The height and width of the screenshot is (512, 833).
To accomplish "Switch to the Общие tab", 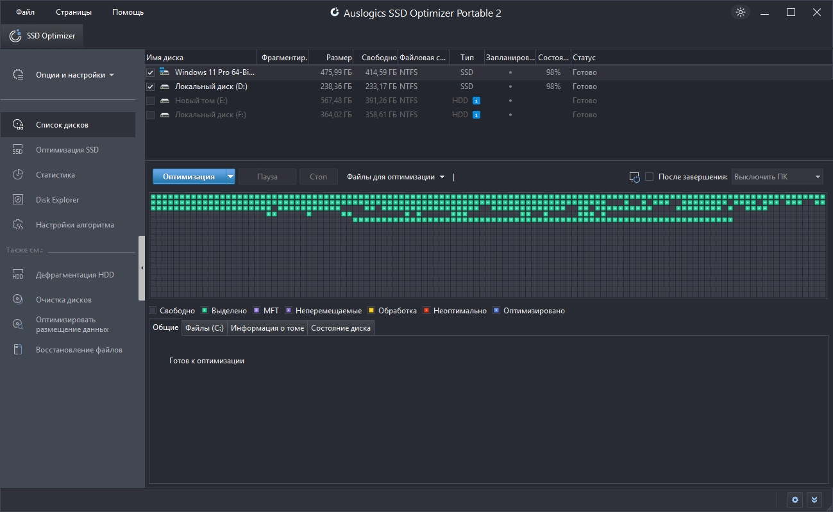I will click(x=165, y=327).
